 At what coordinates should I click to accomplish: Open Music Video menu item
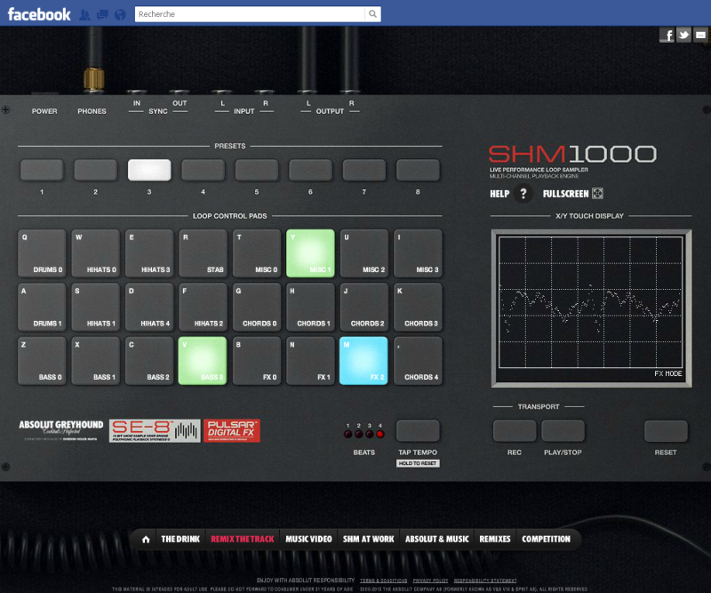[308, 539]
